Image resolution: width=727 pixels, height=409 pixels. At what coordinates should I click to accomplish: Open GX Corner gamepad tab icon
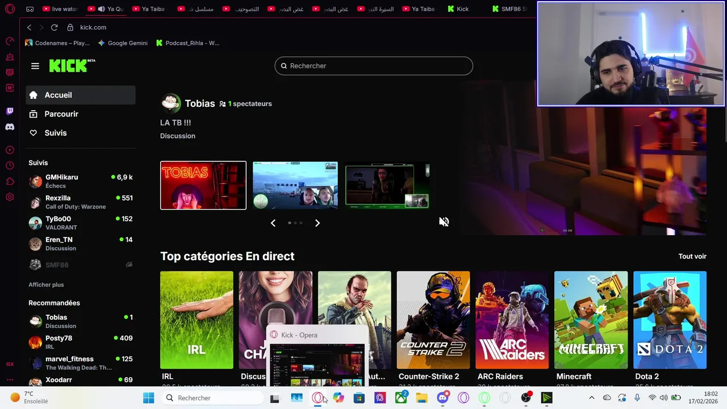[30, 9]
